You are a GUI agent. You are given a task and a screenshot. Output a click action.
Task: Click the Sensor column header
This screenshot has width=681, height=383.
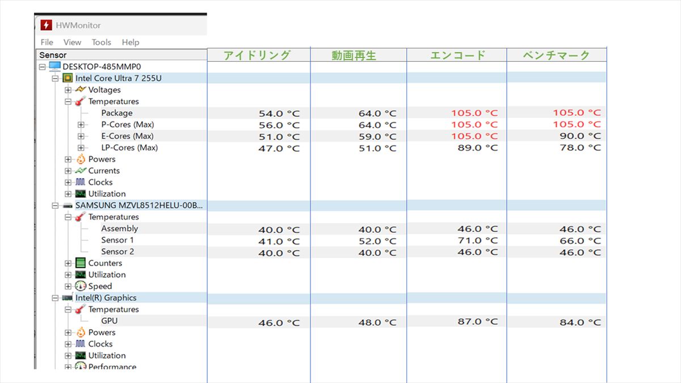coord(122,55)
